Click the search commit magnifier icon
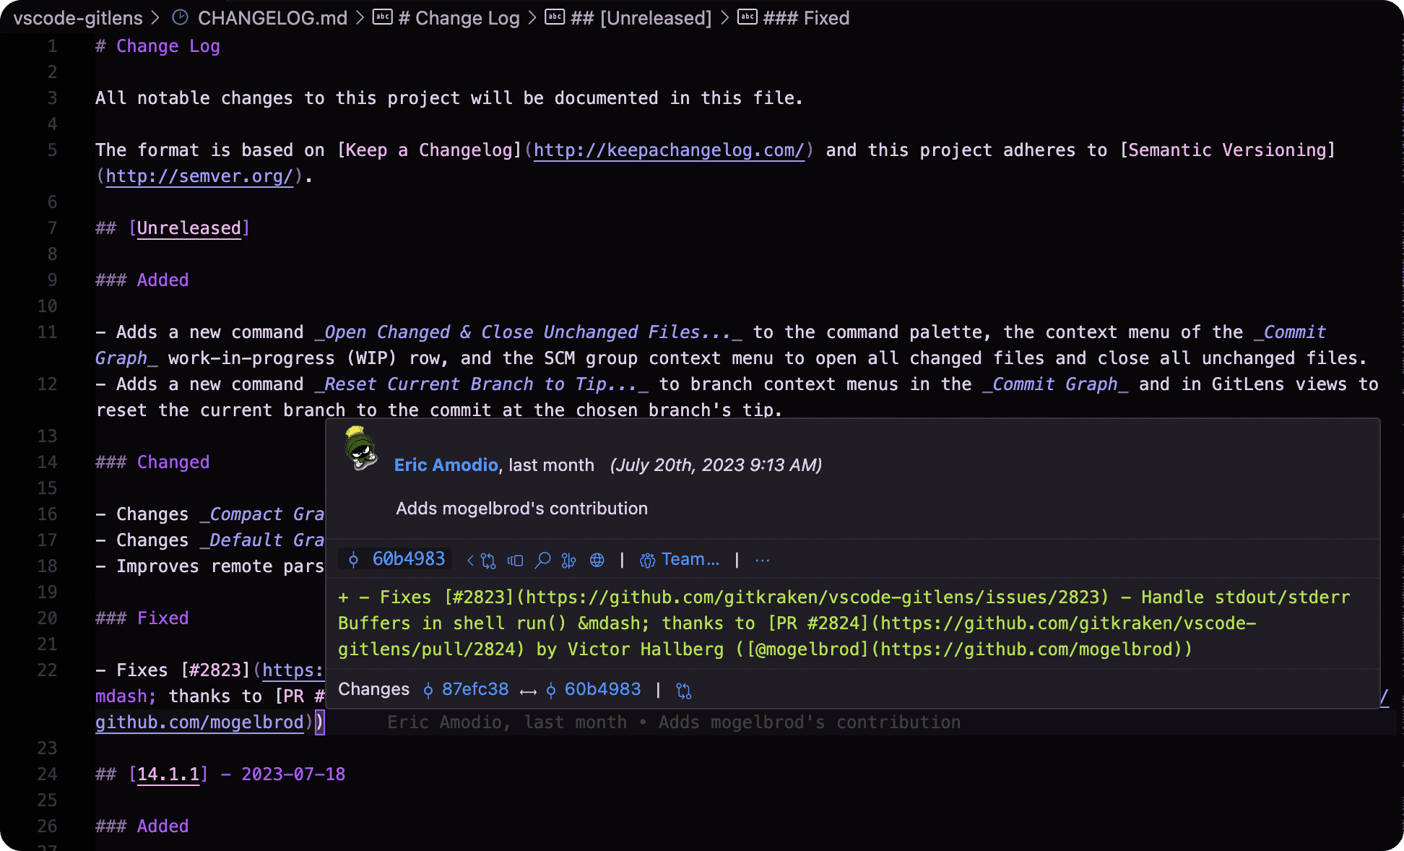This screenshot has height=851, width=1404. 543,560
